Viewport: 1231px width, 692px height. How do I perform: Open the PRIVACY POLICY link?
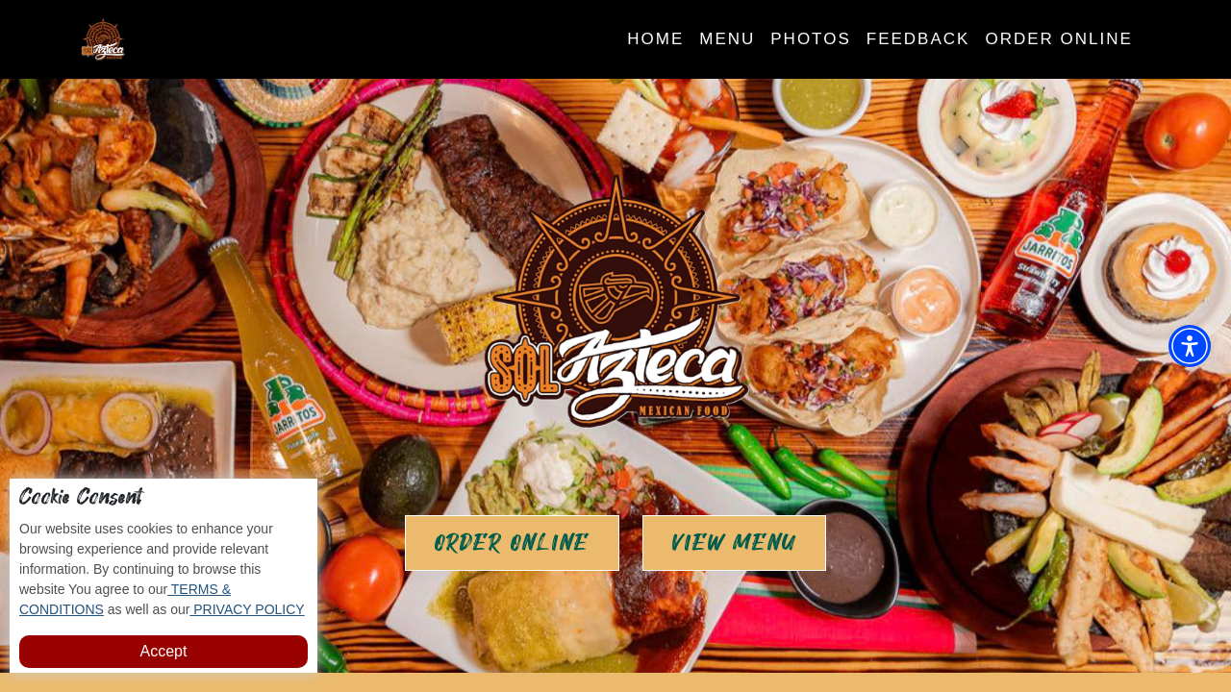tap(247, 609)
